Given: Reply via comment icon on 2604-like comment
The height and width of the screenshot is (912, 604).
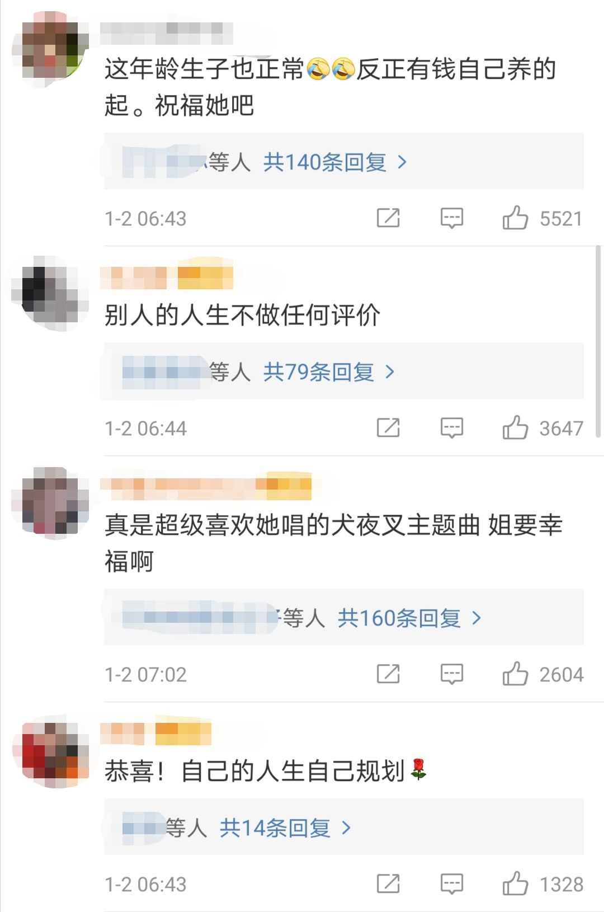Looking at the screenshot, I should [452, 674].
